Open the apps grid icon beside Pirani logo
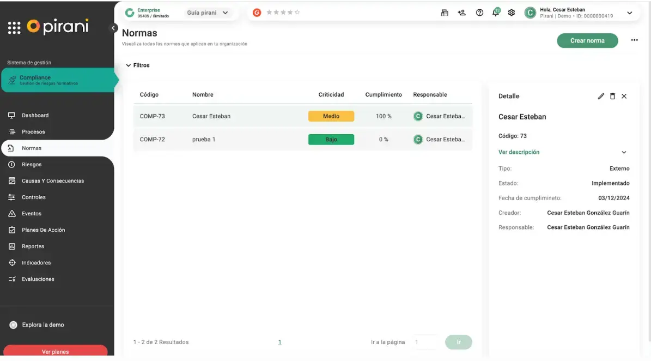This screenshot has width=651, height=361. [14, 27]
